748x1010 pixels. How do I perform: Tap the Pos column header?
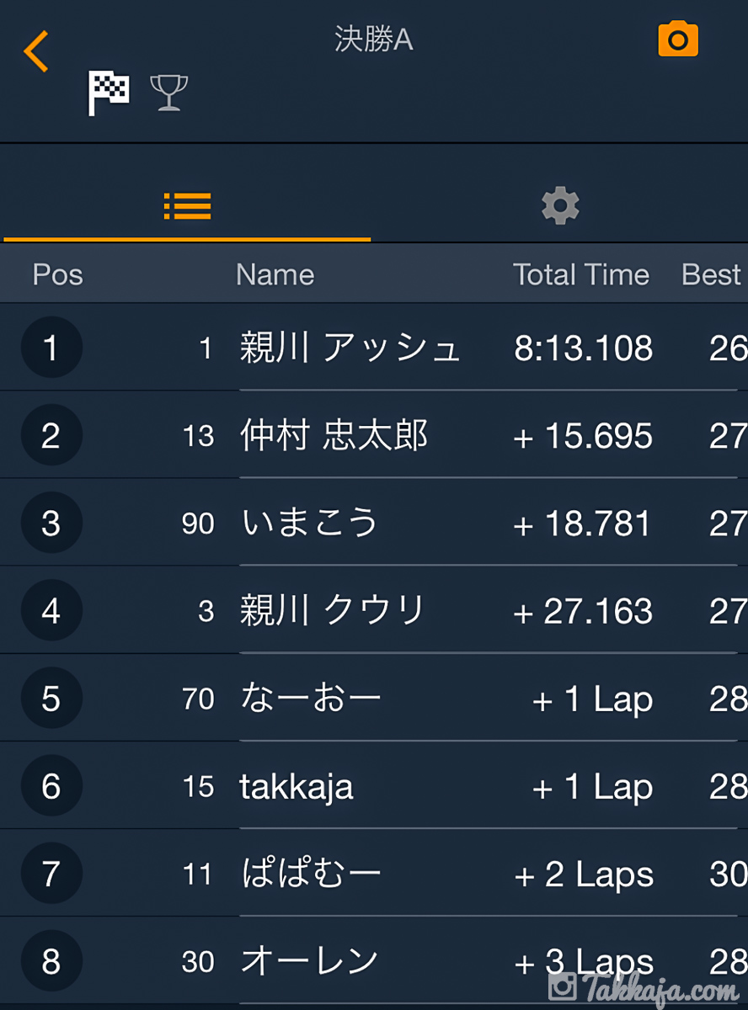pos(57,274)
